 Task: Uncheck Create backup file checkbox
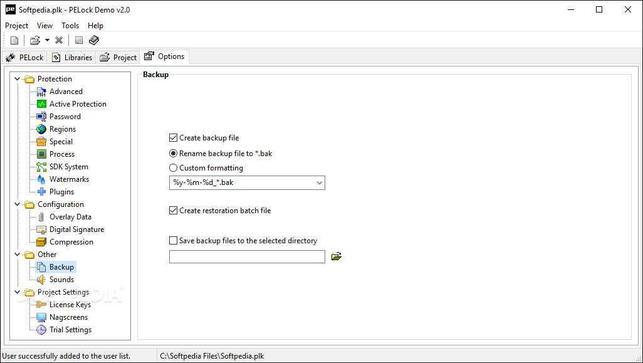point(174,138)
